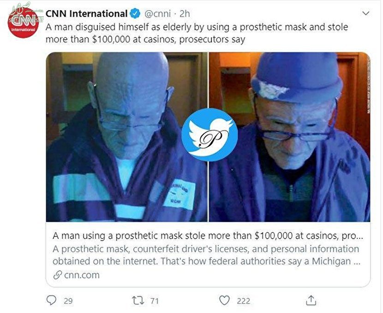View the right photo with blue hat
This screenshot has height=313, width=383.
tap(289, 137)
